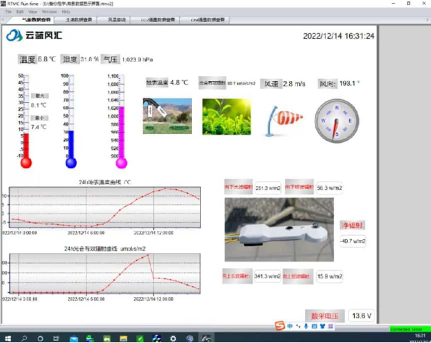Click the 24h光合有效辐射曲线 chart
Viewport: 431px width, 343px height.
coord(104,274)
